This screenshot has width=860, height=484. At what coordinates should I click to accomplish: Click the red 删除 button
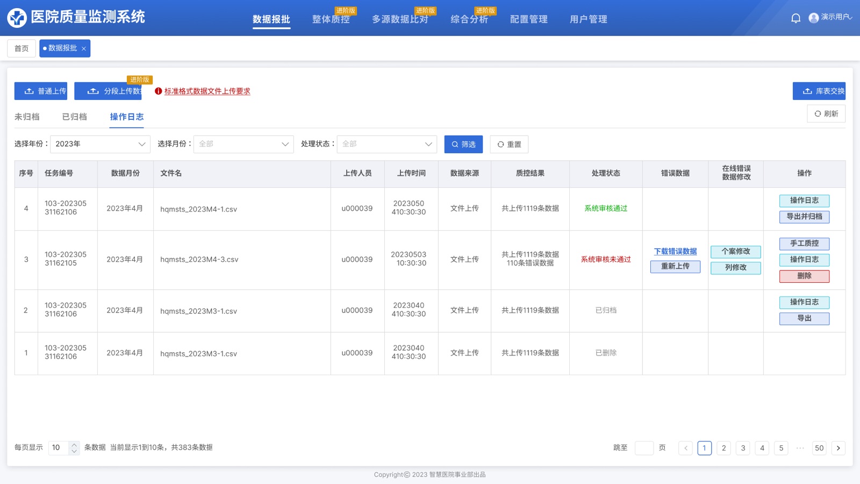(805, 276)
